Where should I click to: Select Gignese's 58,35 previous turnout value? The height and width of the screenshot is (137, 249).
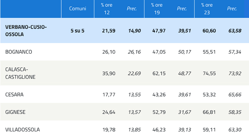pos(235,112)
